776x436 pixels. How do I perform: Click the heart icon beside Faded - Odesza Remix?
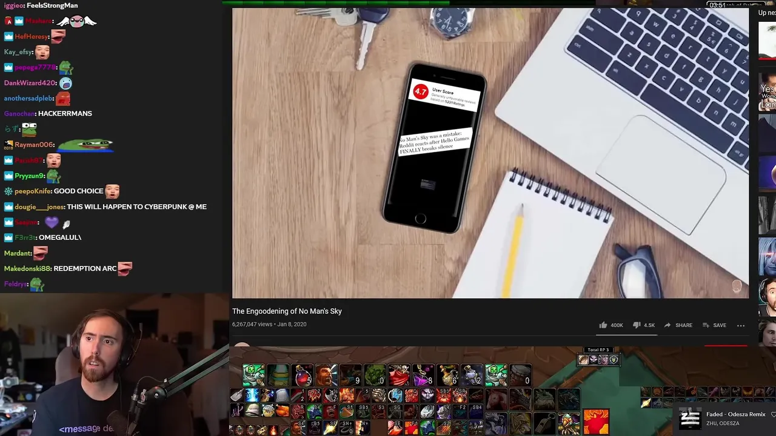(773, 415)
